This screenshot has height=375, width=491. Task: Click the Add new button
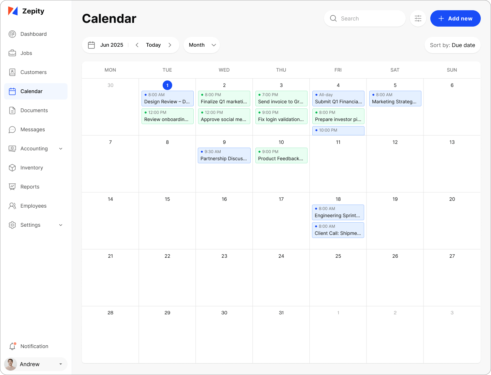pyautogui.click(x=455, y=18)
